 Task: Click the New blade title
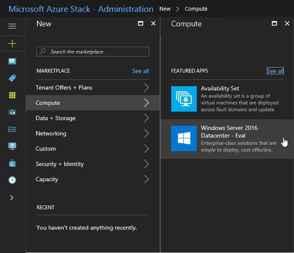tap(44, 24)
